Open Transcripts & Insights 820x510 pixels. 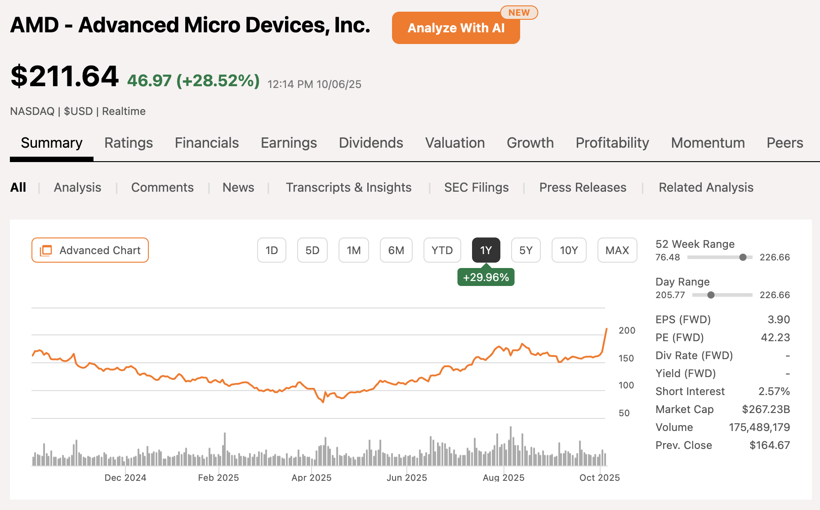coord(349,187)
